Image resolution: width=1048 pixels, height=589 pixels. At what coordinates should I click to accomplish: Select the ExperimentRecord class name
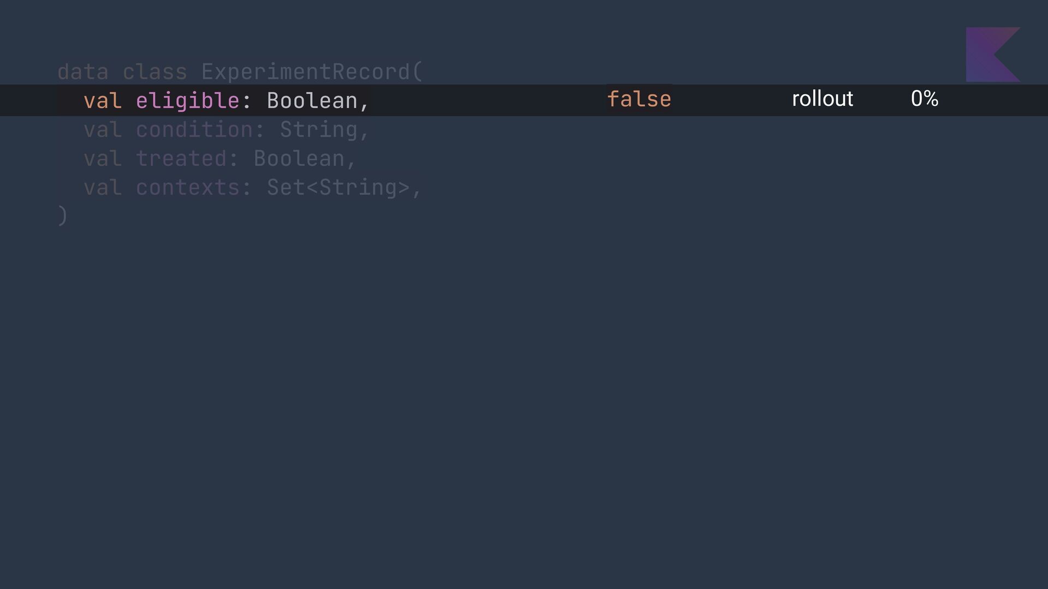[306, 73]
